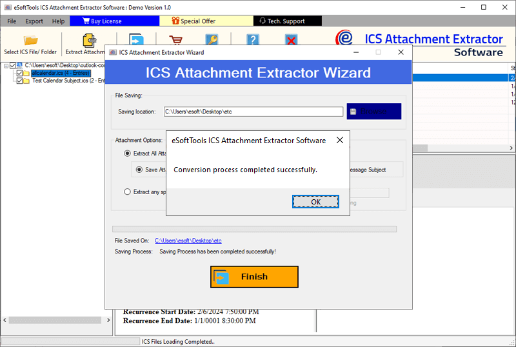Click the Tech. Support tab

click(288, 21)
